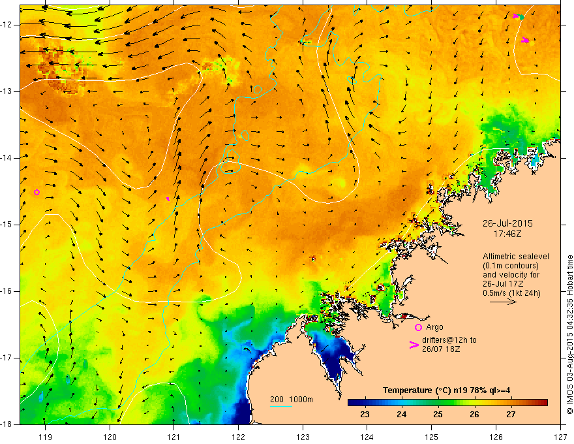Screen dimensions: 574x444
Task: Click the longitude axis label '121'
Action: pos(174,437)
